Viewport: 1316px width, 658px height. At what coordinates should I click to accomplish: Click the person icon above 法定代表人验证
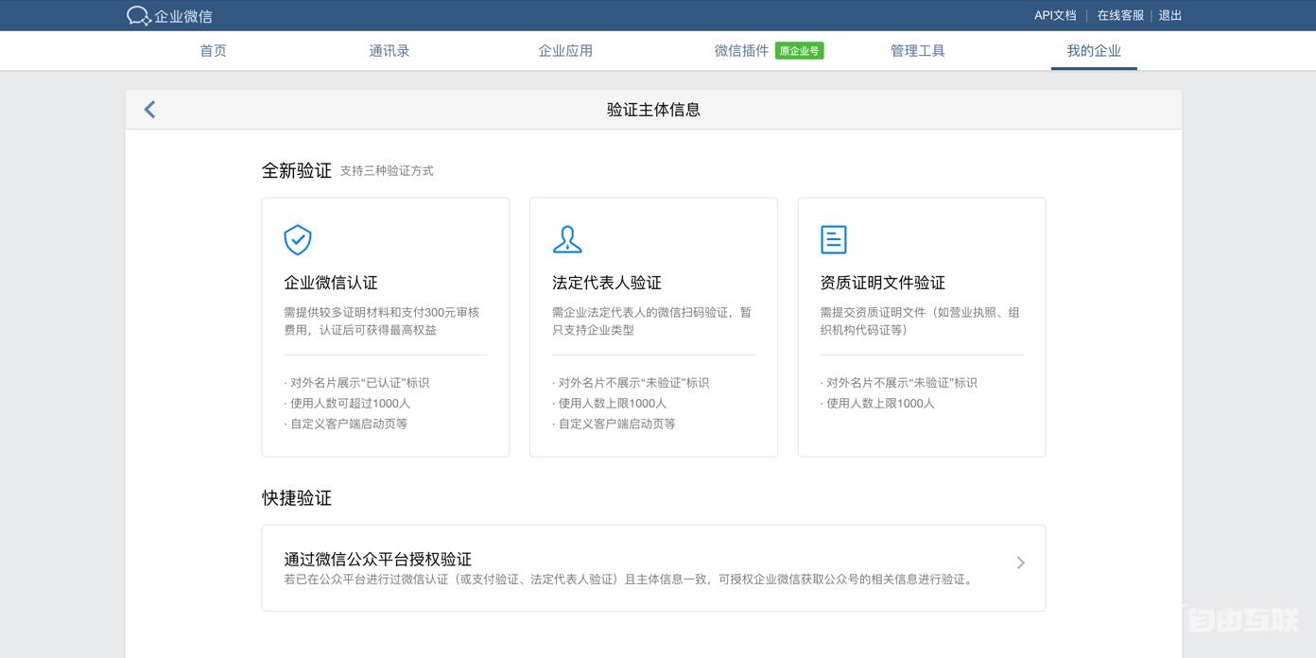coord(567,240)
